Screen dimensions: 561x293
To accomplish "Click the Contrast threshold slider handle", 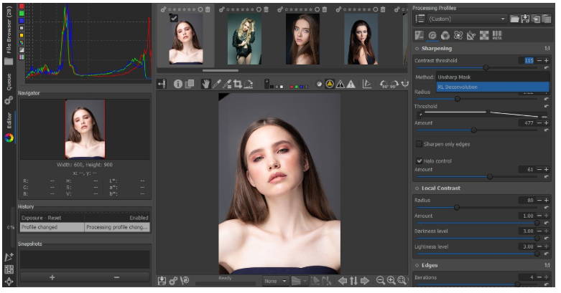I will (x=486, y=68).
